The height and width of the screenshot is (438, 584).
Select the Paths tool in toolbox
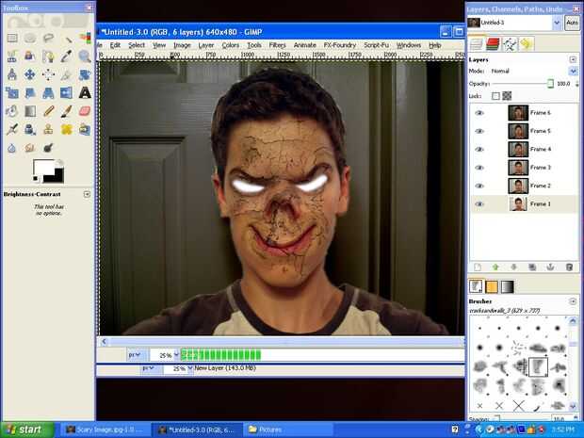[48, 57]
